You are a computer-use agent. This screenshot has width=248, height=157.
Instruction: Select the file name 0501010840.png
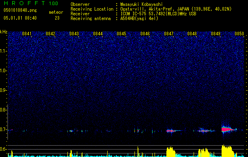[x=20, y=10]
